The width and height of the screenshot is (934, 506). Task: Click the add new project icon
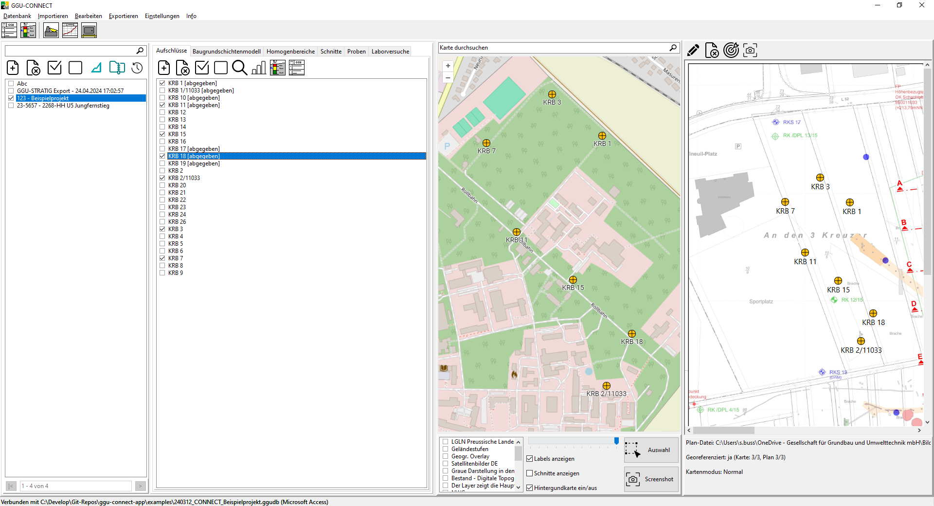click(x=13, y=68)
